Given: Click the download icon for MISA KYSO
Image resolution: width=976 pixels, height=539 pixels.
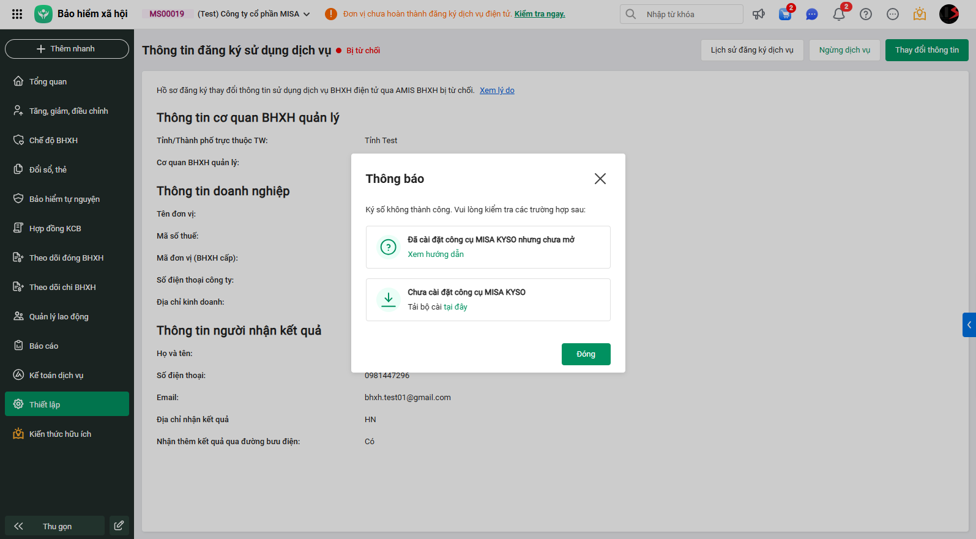Looking at the screenshot, I should click(x=389, y=299).
